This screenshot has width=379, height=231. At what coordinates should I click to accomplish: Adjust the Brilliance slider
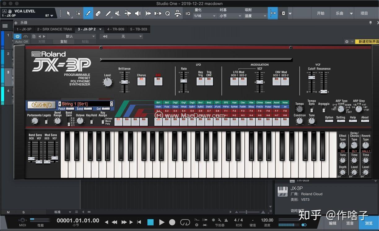coord(124,82)
